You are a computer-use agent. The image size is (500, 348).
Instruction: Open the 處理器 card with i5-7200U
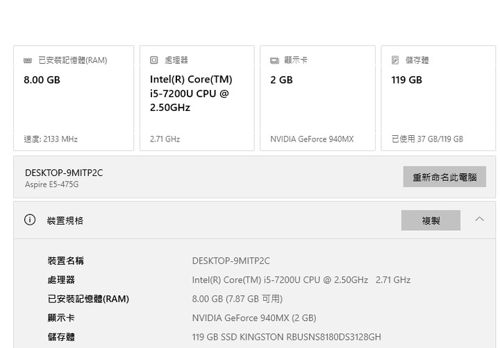click(197, 98)
